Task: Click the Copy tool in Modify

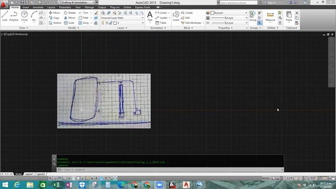Action: 54,18
